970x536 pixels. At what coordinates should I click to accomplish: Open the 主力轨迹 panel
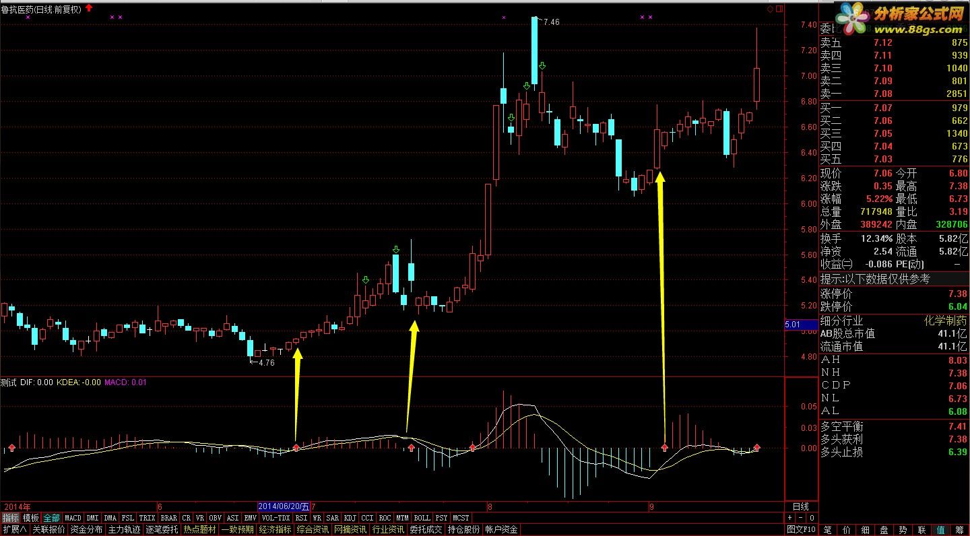click(125, 530)
